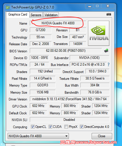The image size is (122, 146).
Task: Close GPU-Z with the title bar X
Action: pyautogui.click(x=108, y=6)
